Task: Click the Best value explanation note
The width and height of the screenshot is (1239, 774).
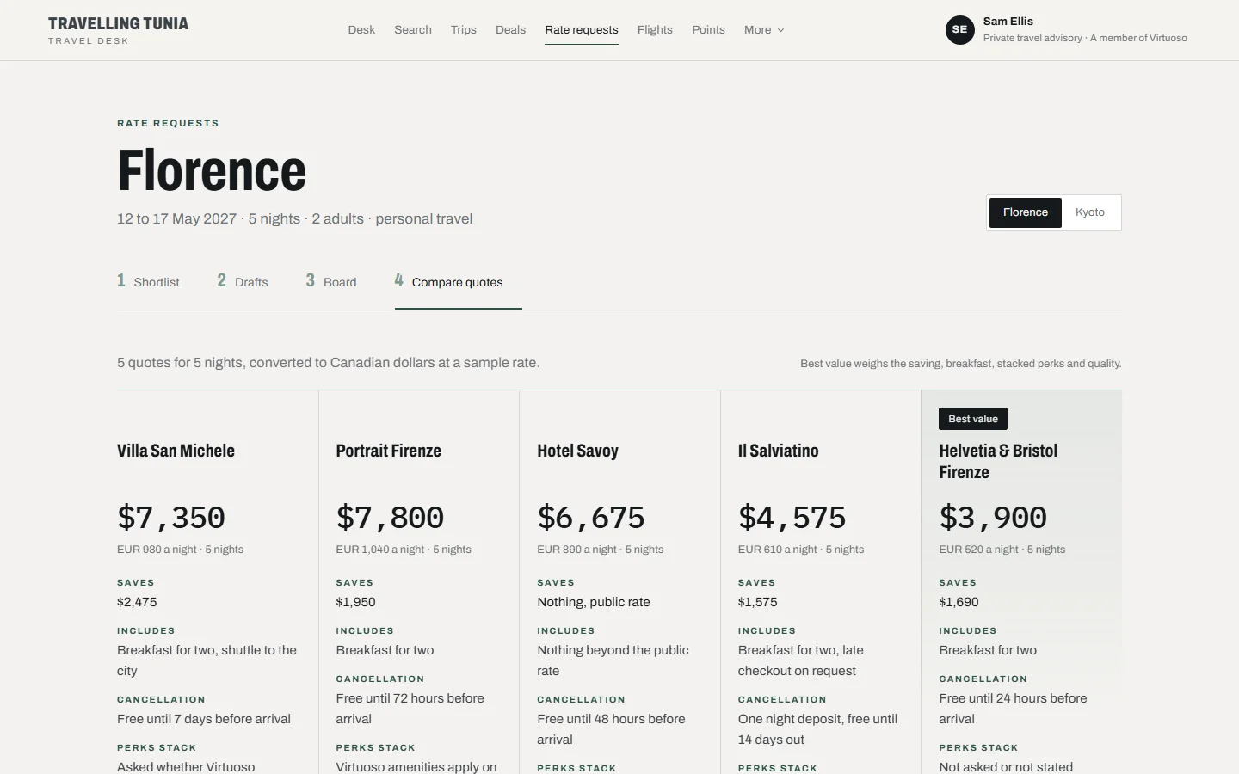Action: click(x=960, y=364)
